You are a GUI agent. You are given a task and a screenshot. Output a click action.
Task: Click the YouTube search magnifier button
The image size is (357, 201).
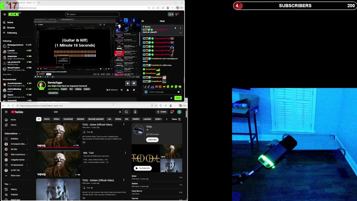tap(126, 112)
